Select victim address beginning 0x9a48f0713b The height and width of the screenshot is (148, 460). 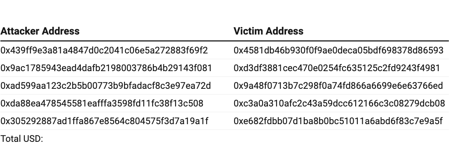tap(338, 86)
